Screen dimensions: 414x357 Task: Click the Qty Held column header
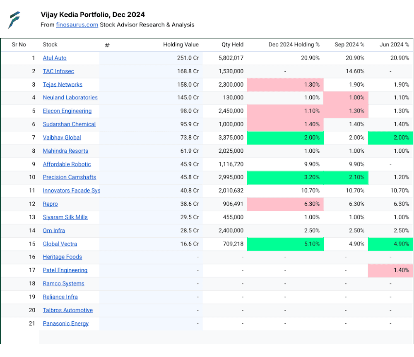[232, 45]
